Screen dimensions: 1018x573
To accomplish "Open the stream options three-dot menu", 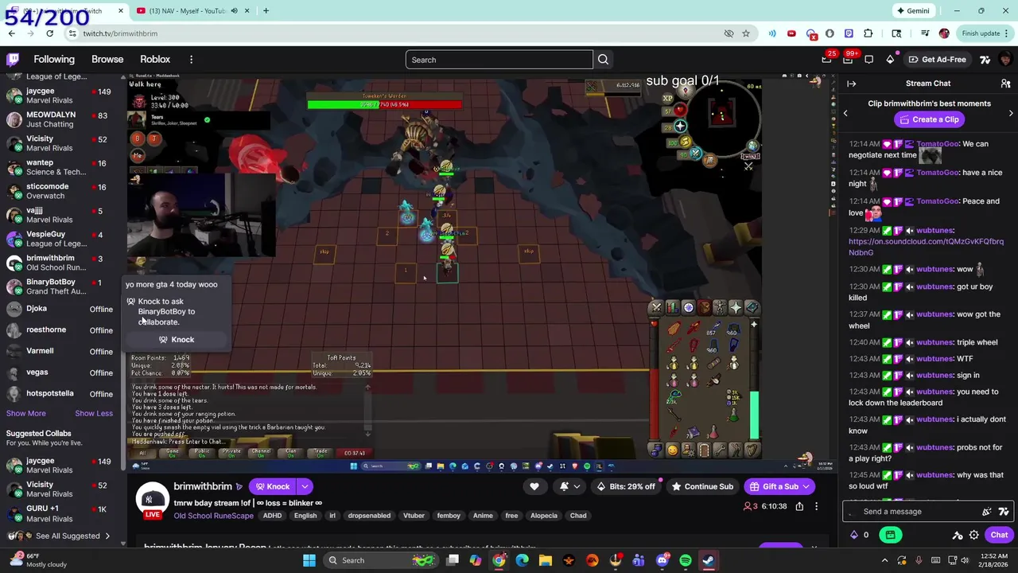I will [x=816, y=506].
